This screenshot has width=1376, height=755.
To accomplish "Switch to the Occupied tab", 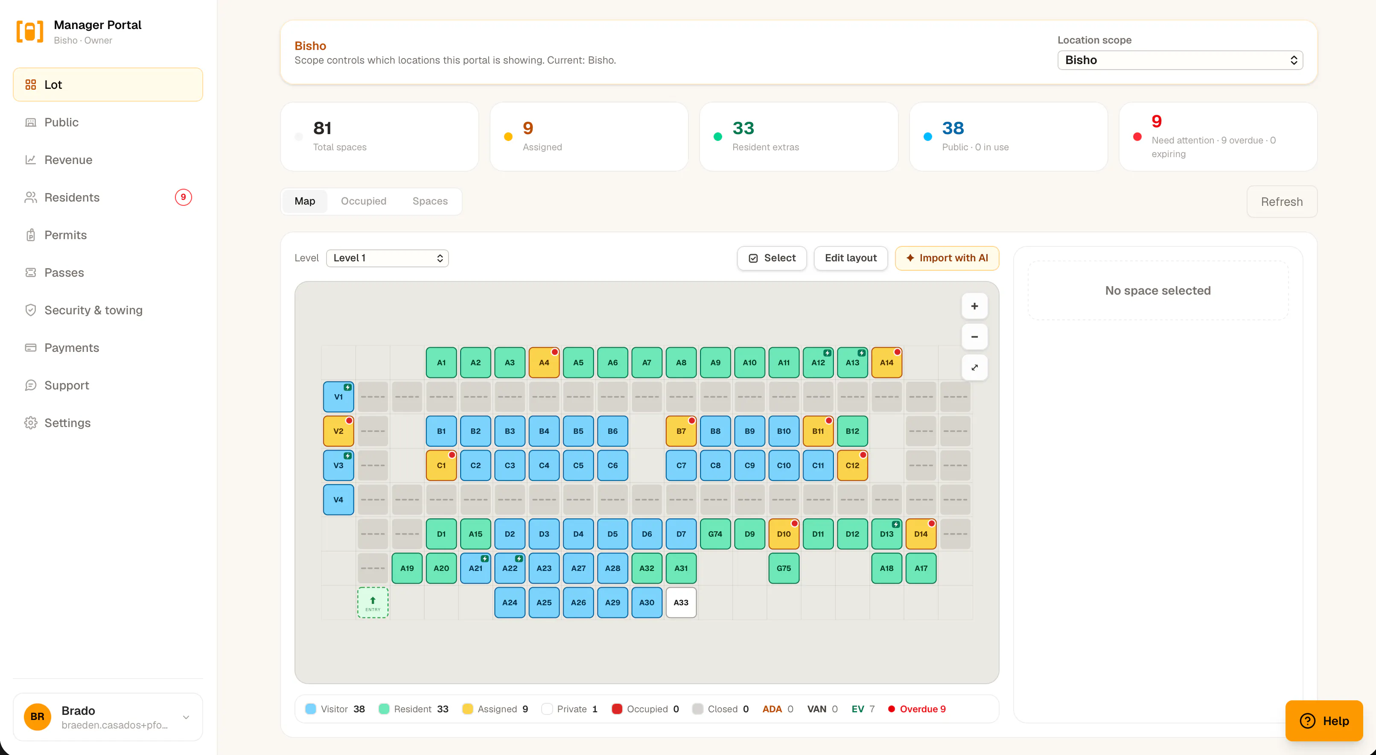I will pos(363,202).
